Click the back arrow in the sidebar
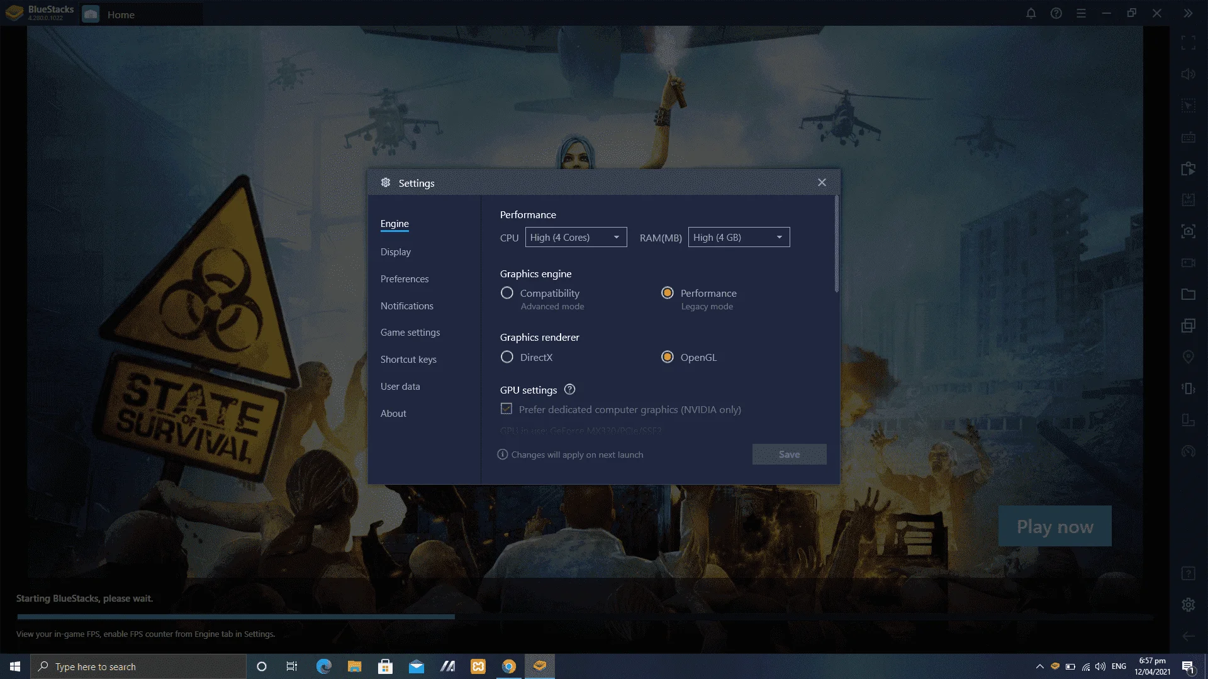The width and height of the screenshot is (1208, 679). [1188, 636]
